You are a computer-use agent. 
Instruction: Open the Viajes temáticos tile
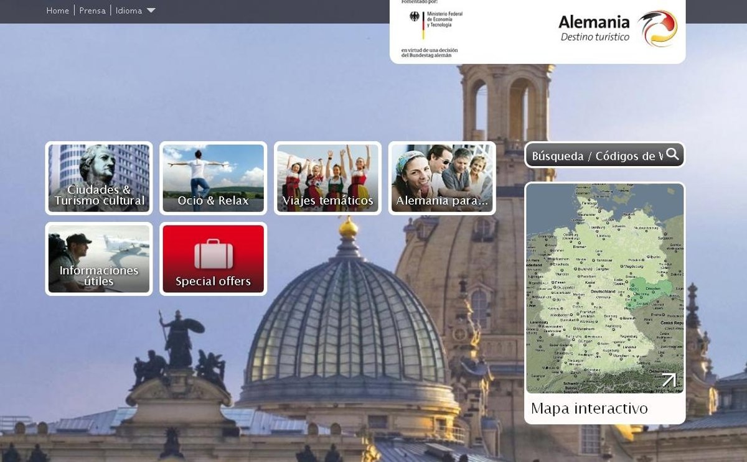pos(327,178)
